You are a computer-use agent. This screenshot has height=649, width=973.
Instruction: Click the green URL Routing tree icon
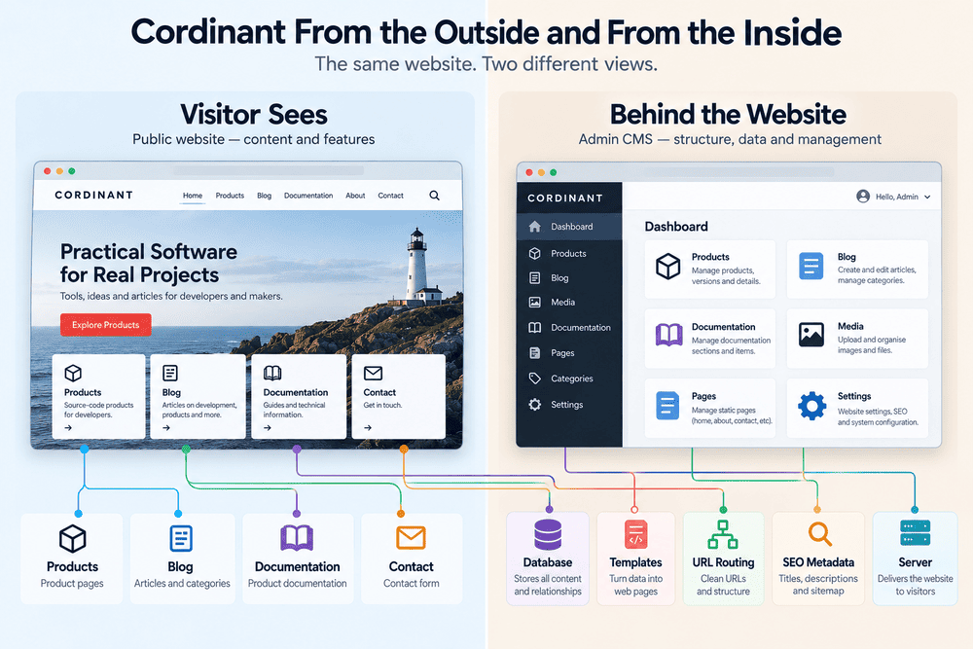pyautogui.click(x=723, y=535)
